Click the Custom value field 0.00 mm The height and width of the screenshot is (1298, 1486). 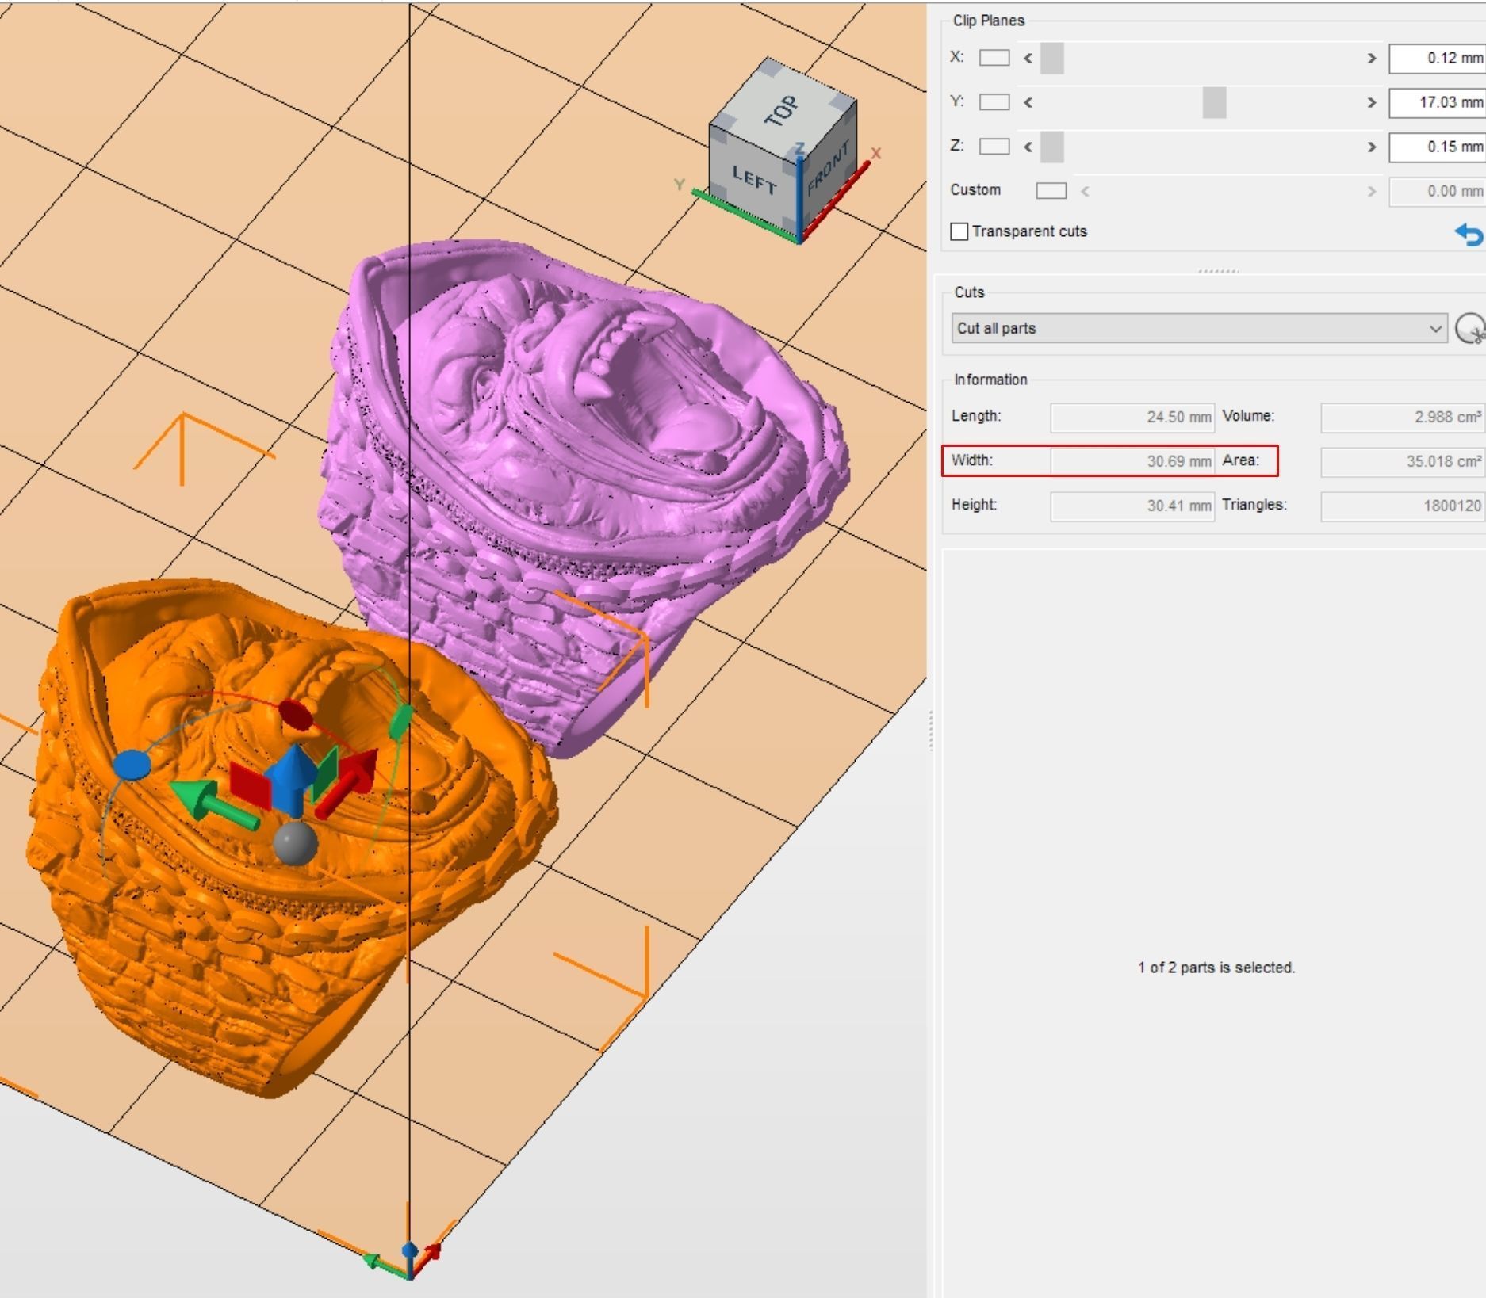coord(1437,191)
